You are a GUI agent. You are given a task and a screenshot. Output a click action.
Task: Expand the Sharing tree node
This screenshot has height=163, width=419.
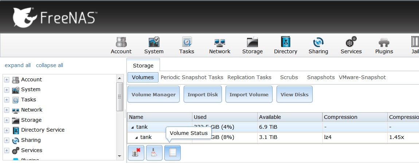7,140
